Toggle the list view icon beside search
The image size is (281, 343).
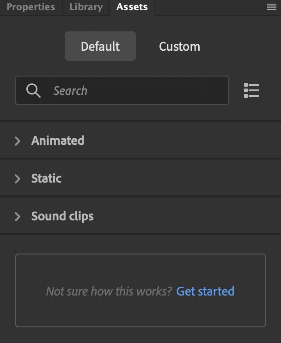pos(251,90)
